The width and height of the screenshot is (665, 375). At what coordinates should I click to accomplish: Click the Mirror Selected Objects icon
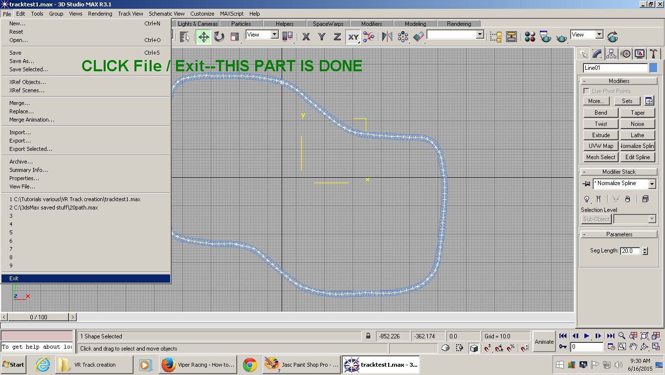(387, 37)
